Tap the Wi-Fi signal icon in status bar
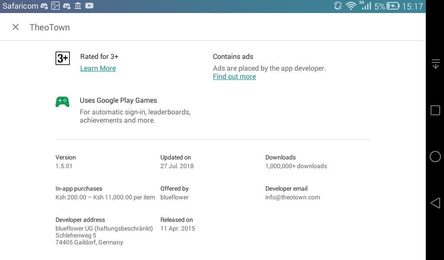Screen dimensions: 444x260 [x=351, y=6]
